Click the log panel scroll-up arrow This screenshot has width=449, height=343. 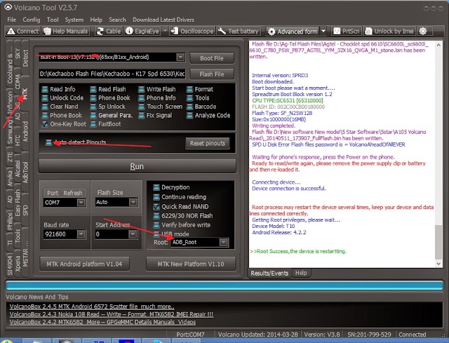pyautogui.click(x=438, y=45)
